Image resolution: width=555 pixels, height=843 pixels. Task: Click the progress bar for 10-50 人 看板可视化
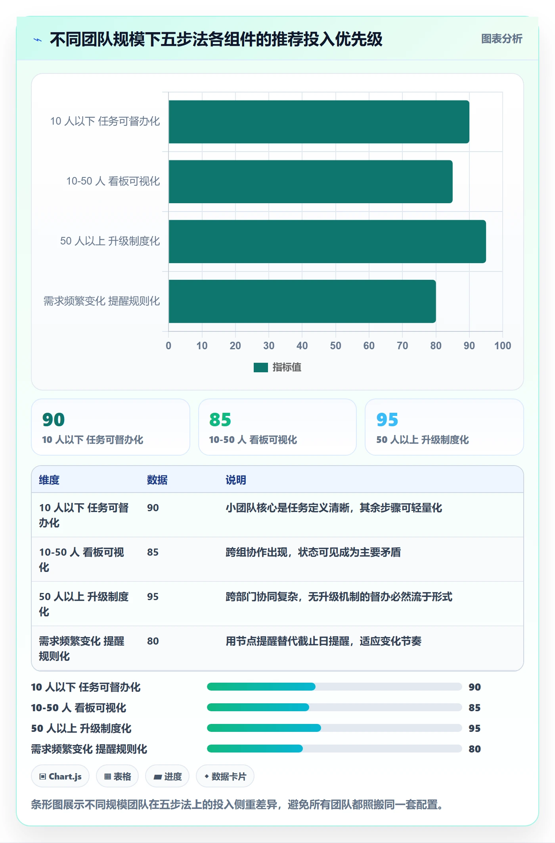click(x=335, y=707)
